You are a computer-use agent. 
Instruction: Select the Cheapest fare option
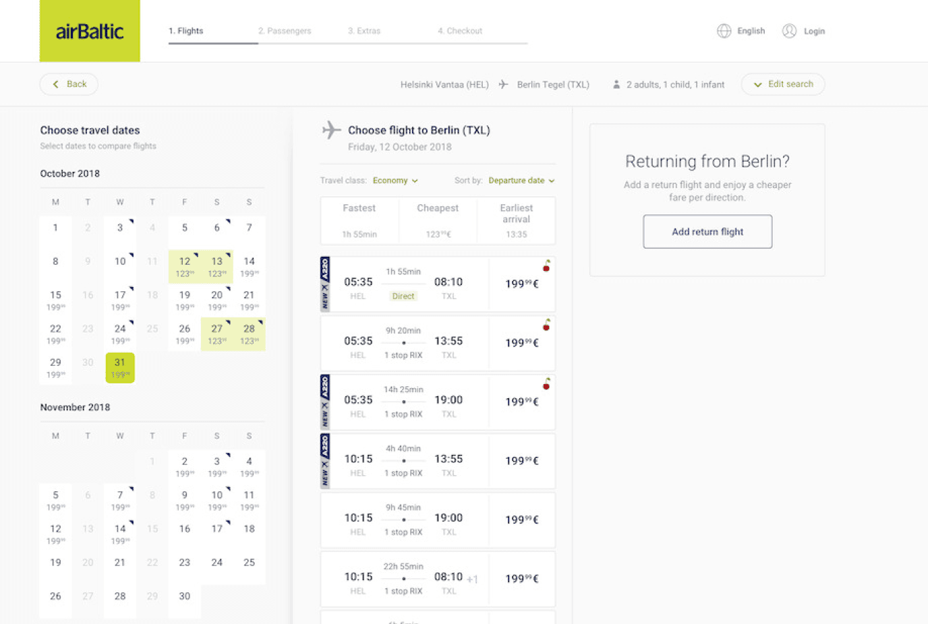click(x=438, y=220)
